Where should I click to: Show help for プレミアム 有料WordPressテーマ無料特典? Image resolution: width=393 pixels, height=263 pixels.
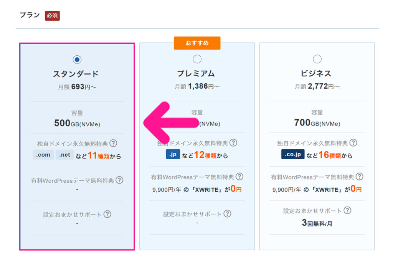[x=239, y=177]
